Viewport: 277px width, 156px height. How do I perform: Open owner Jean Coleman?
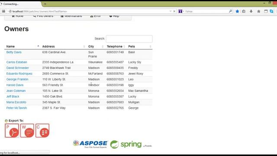16,91
